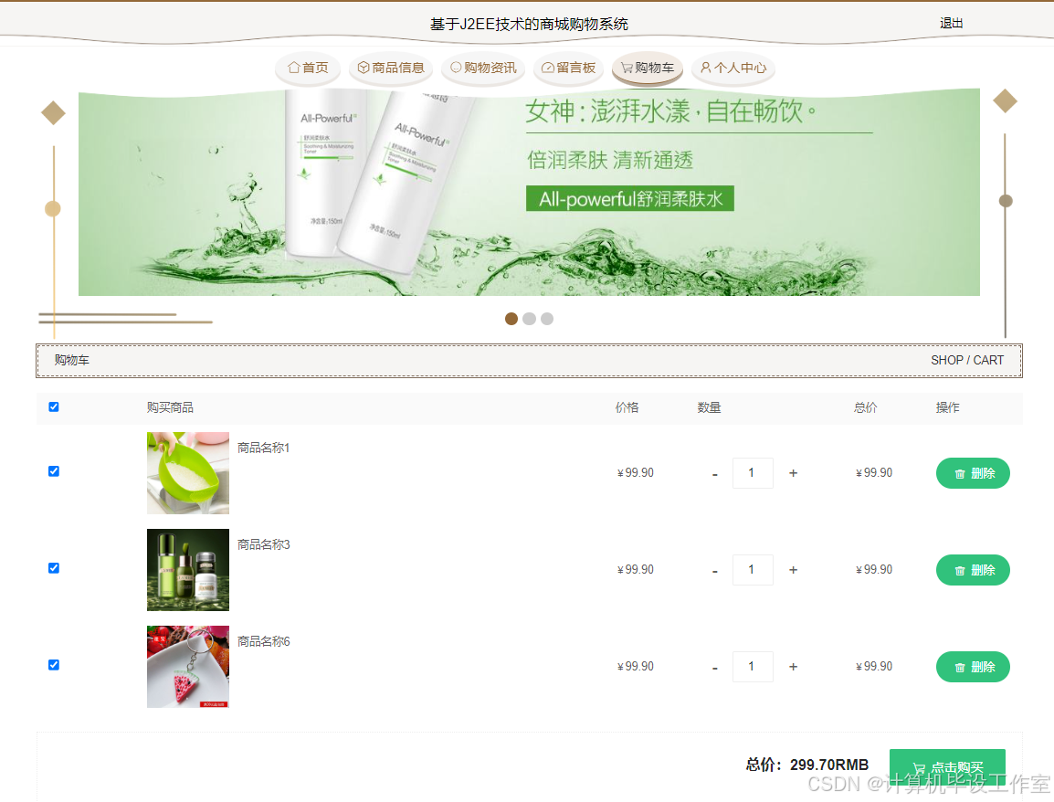Select the first carousel indicator dot
1054x802 pixels.
coord(511,319)
